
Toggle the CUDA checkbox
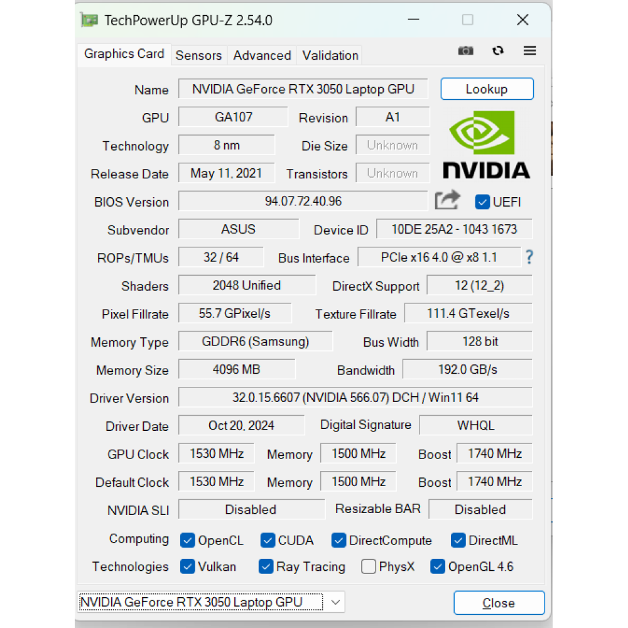[x=268, y=540]
